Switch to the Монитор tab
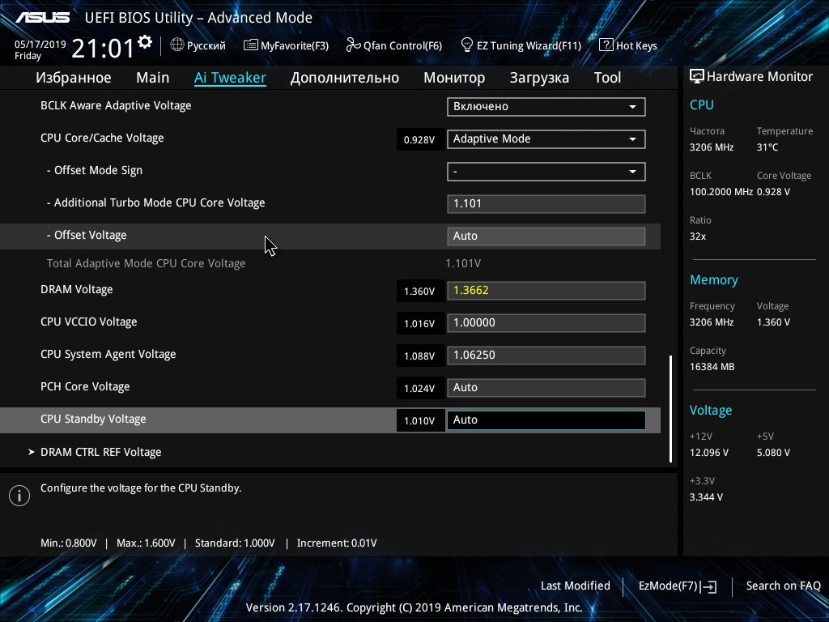Image resolution: width=829 pixels, height=622 pixels. point(454,78)
